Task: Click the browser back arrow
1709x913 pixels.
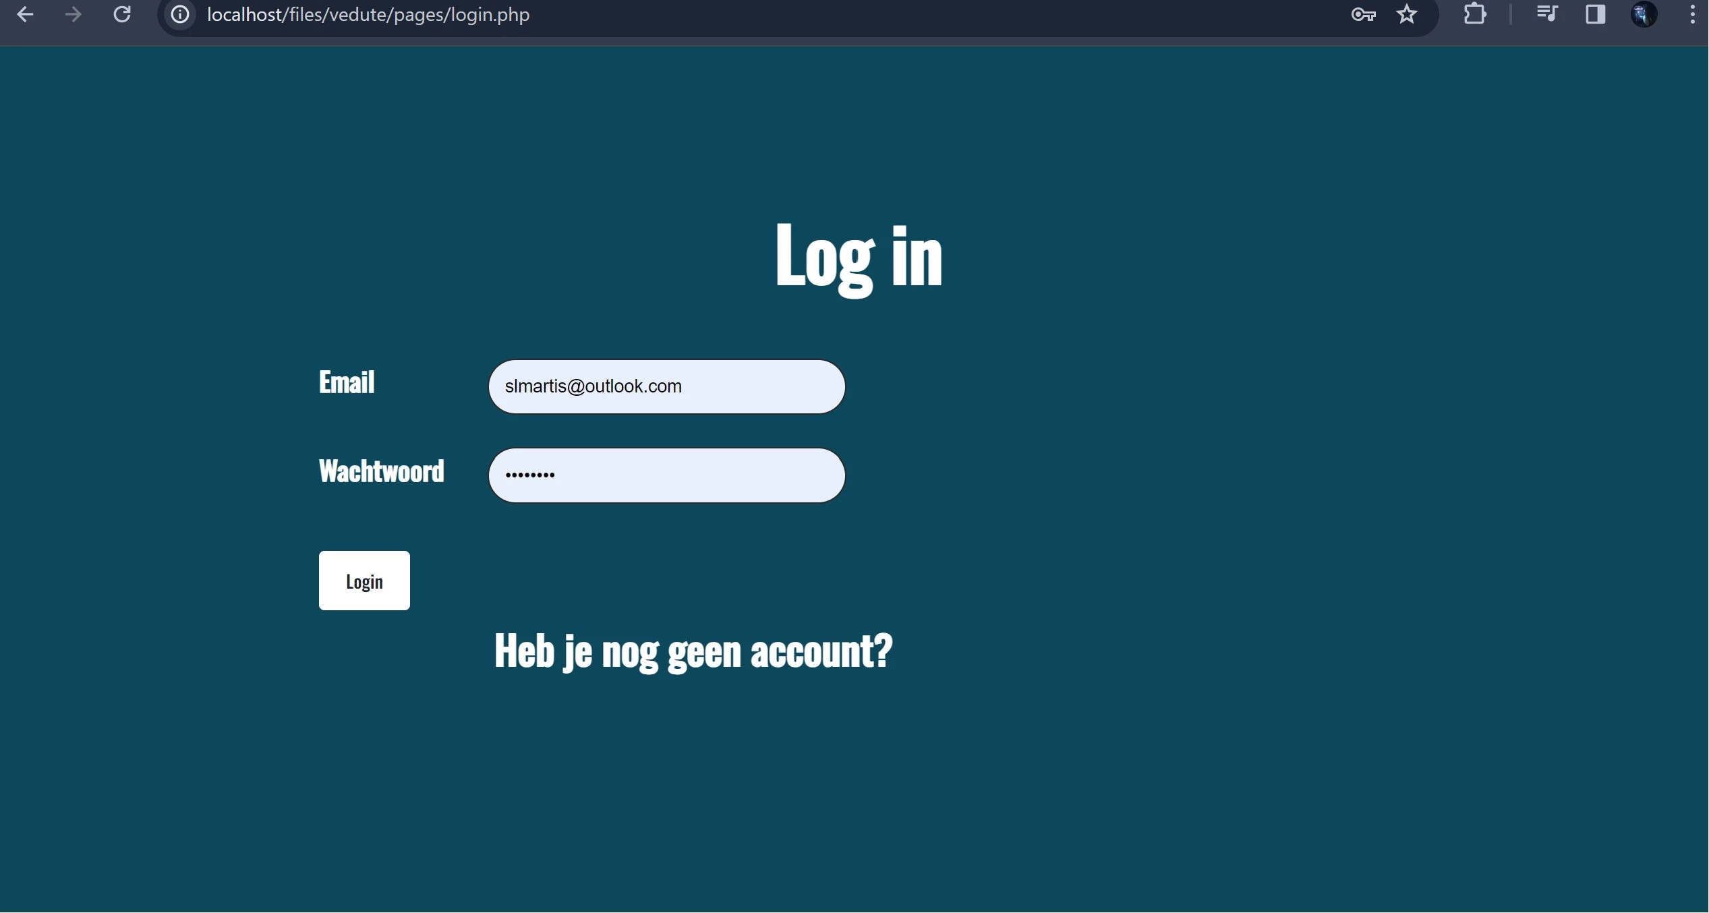Action: (25, 14)
